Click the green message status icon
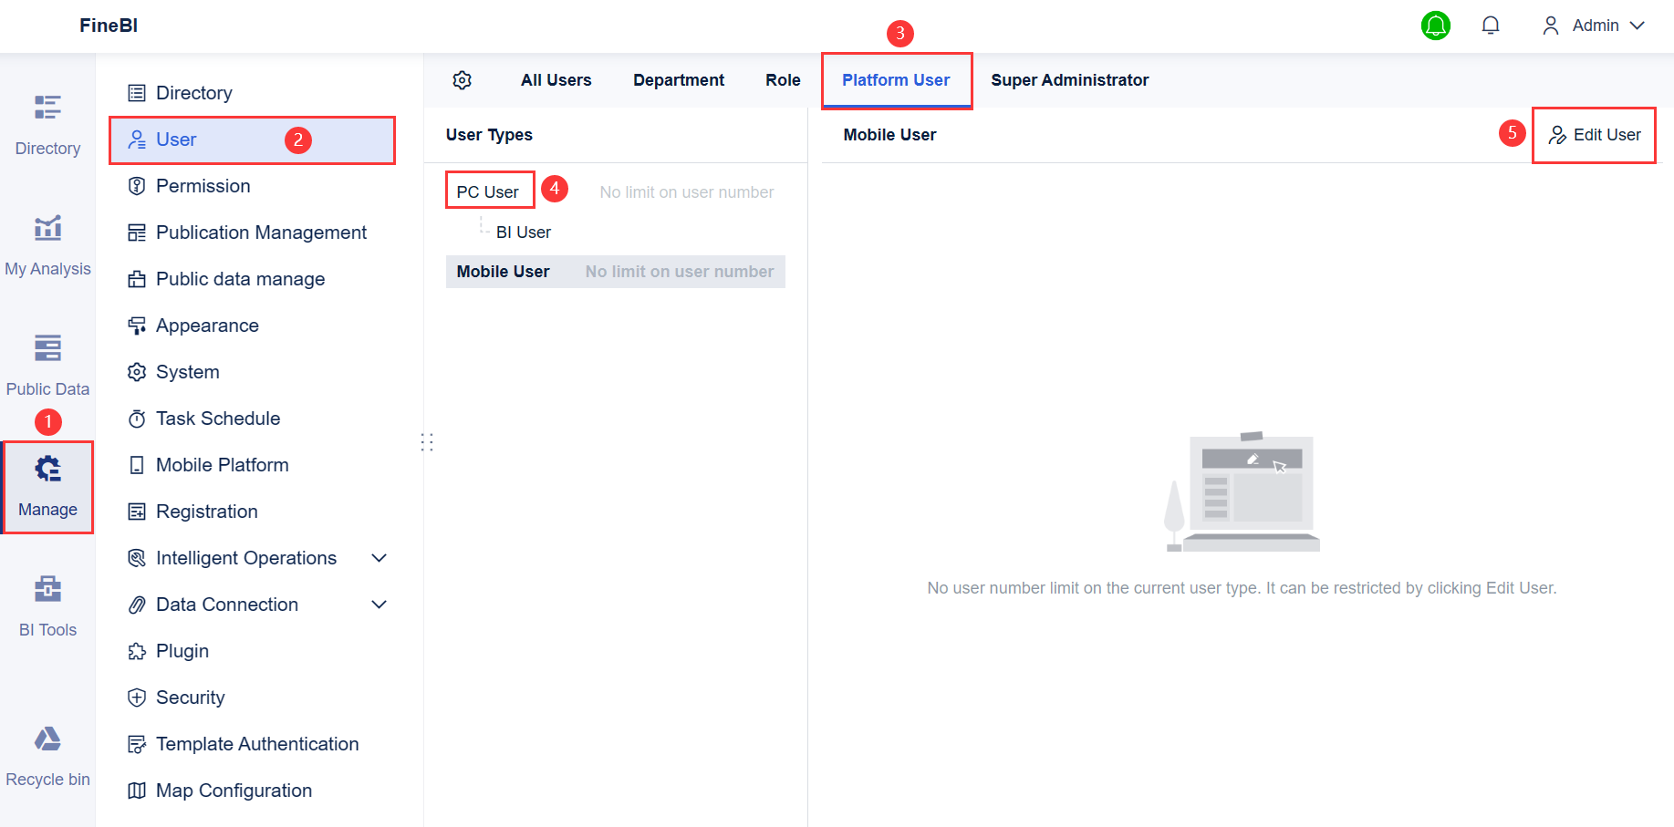The width and height of the screenshot is (1674, 827). pyautogui.click(x=1436, y=25)
